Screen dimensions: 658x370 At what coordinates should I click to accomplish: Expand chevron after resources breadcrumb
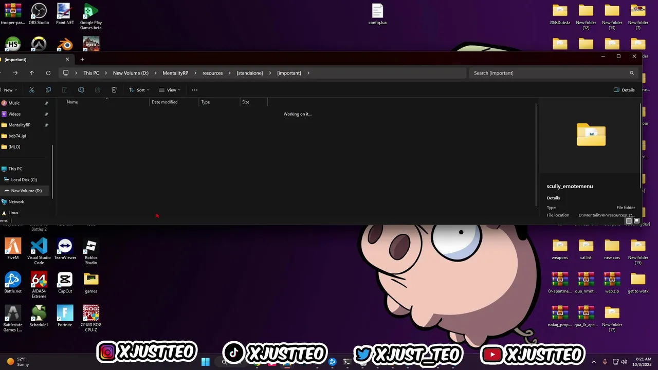pos(230,73)
